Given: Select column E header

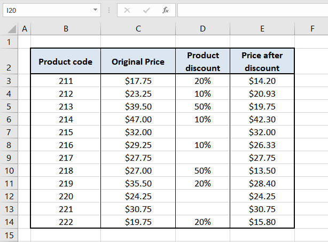Looking at the screenshot, I should pos(262,30).
